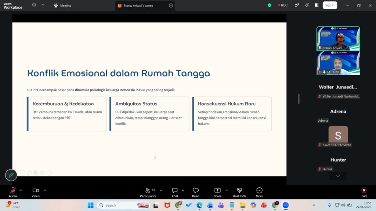Click slide title 'Konflik Emosional dalam Rumah Tangga'
376x211 pixels.
[x=119, y=73]
